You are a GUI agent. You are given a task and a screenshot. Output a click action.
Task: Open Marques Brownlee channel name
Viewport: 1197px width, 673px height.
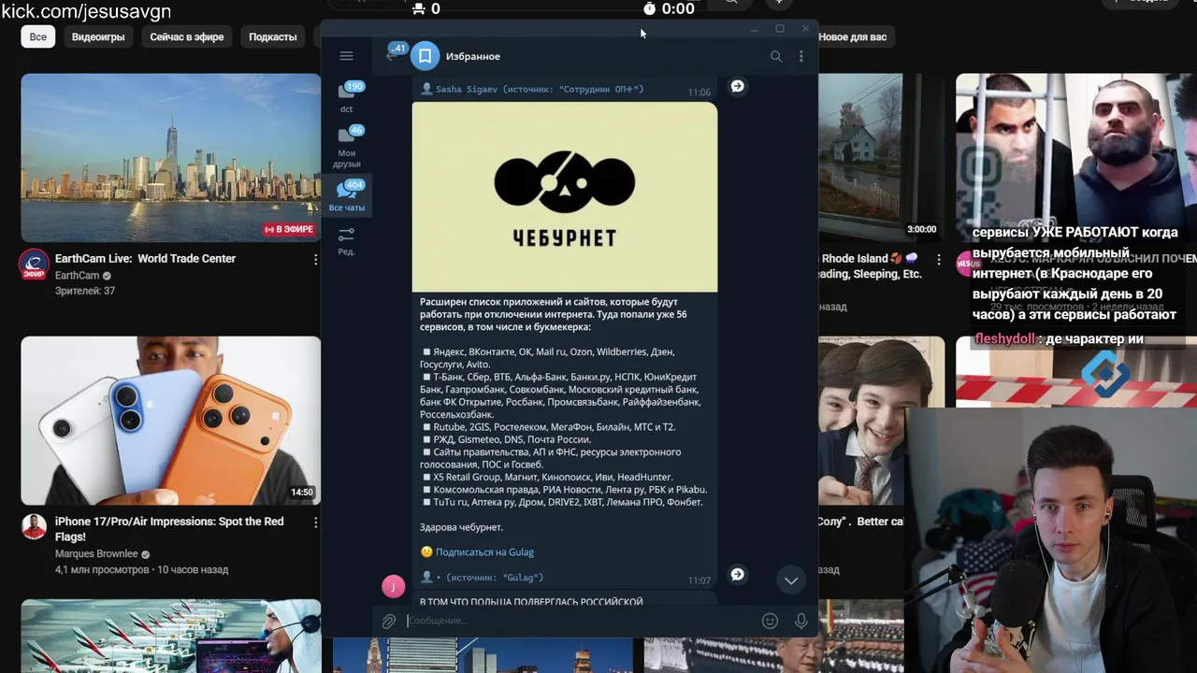(96, 554)
